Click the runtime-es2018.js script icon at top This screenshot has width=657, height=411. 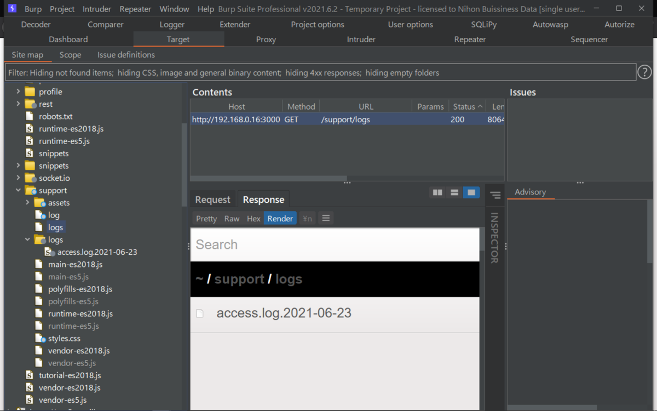(x=30, y=129)
